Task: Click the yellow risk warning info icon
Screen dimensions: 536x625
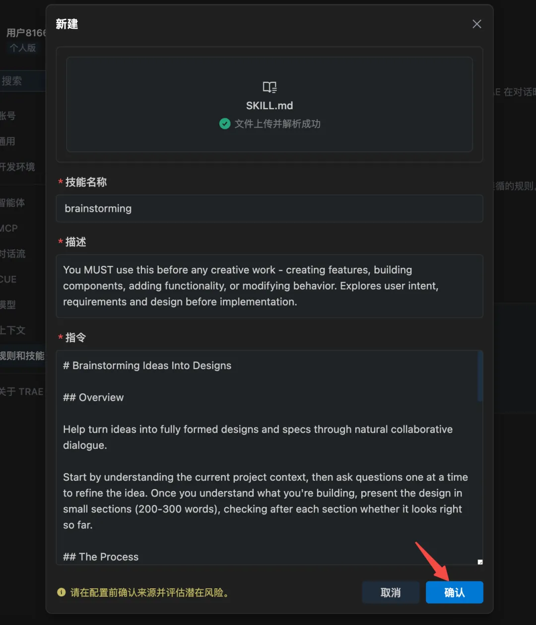Action: pos(61,592)
